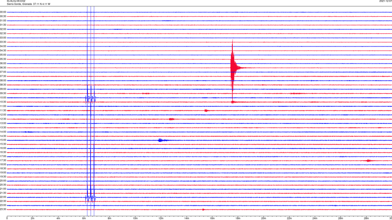Click the 22m tick on the minutes axis
This screenshot has height=220, width=392.
click(289, 218)
